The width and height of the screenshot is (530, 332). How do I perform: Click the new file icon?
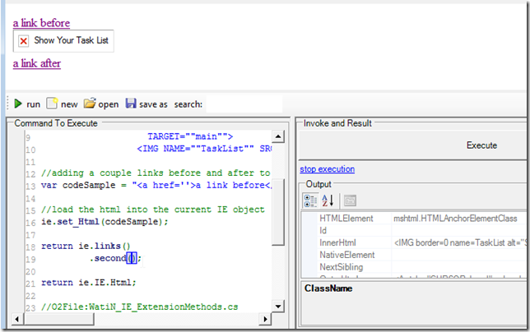click(x=53, y=104)
